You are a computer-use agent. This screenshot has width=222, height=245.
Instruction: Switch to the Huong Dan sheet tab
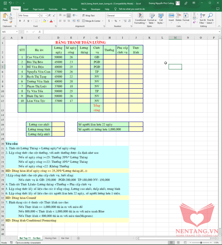pyautogui.click(x=51, y=238)
